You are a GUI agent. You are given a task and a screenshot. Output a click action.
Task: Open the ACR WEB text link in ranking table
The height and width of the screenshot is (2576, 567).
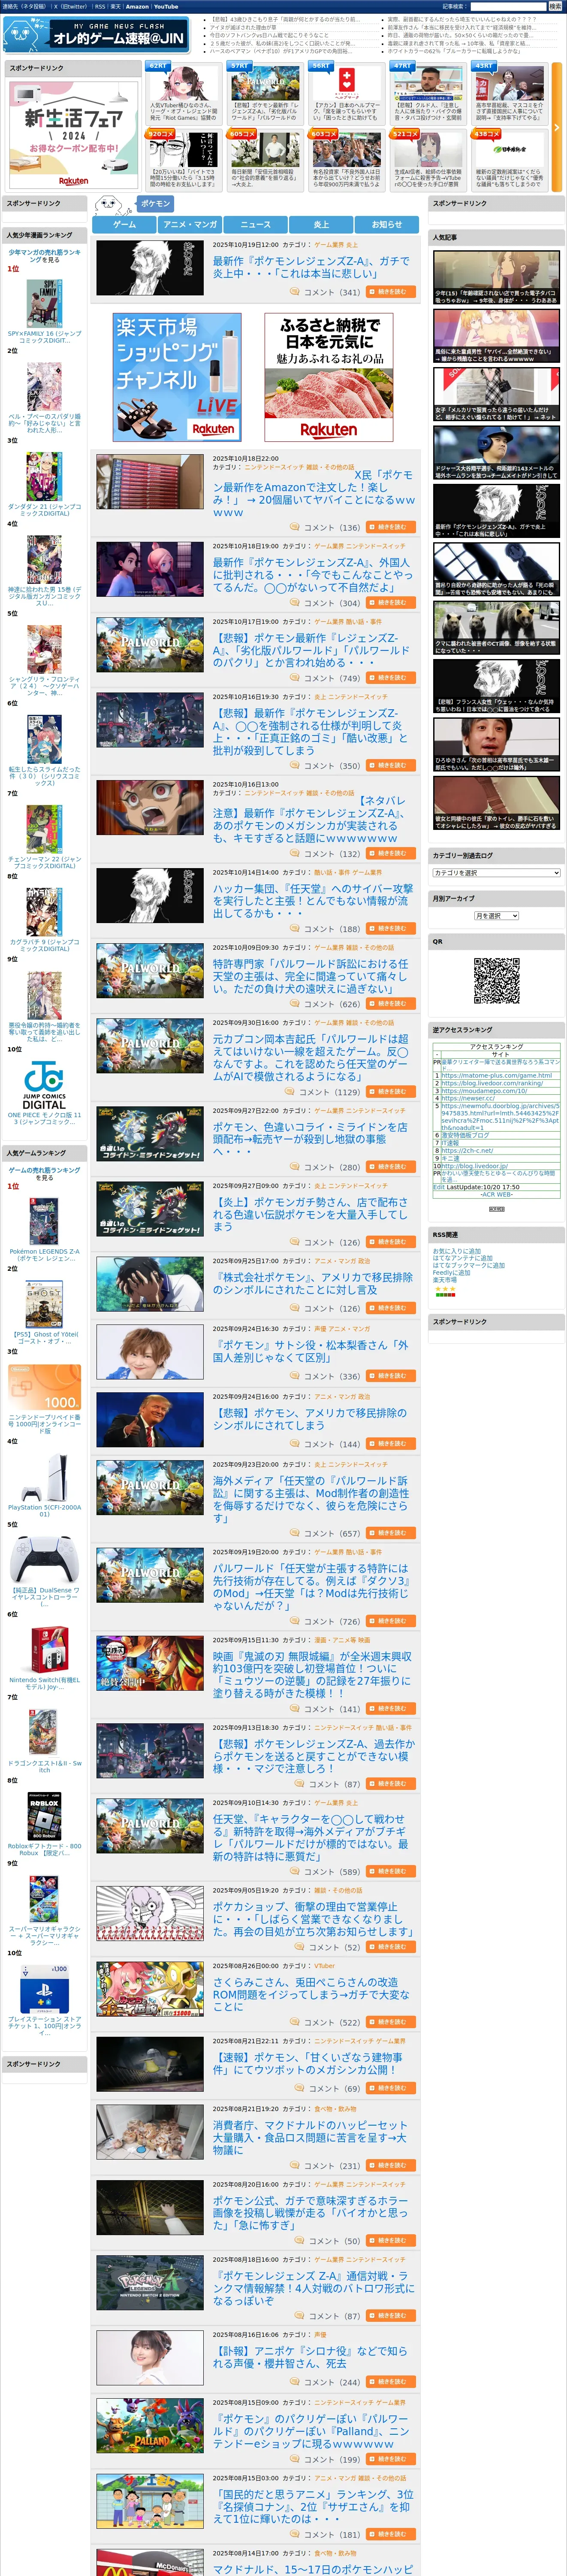[496, 1194]
